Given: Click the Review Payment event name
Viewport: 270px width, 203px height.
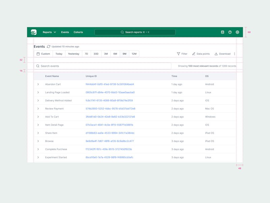Looking at the screenshot, I should [54, 109].
